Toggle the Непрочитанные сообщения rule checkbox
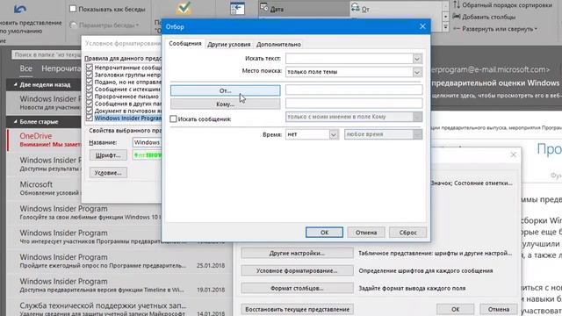 pos(90,68)
